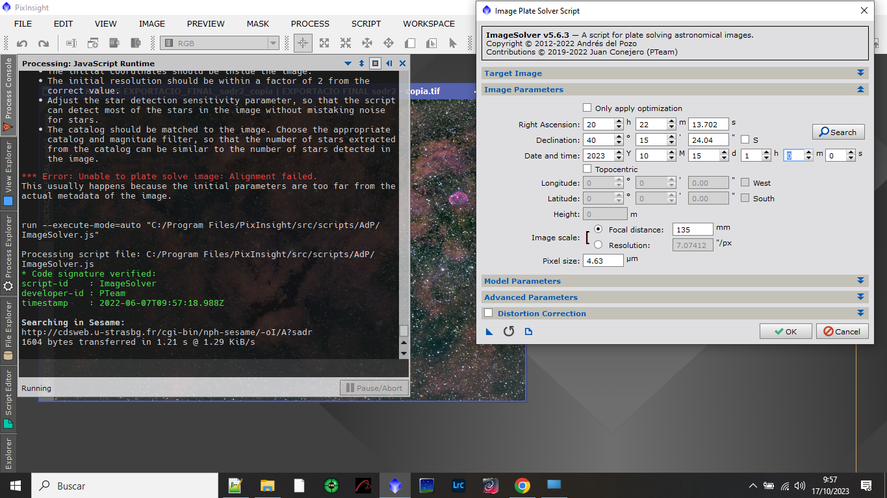Click the center/diamond move tool icon

(x=388, y=44)
